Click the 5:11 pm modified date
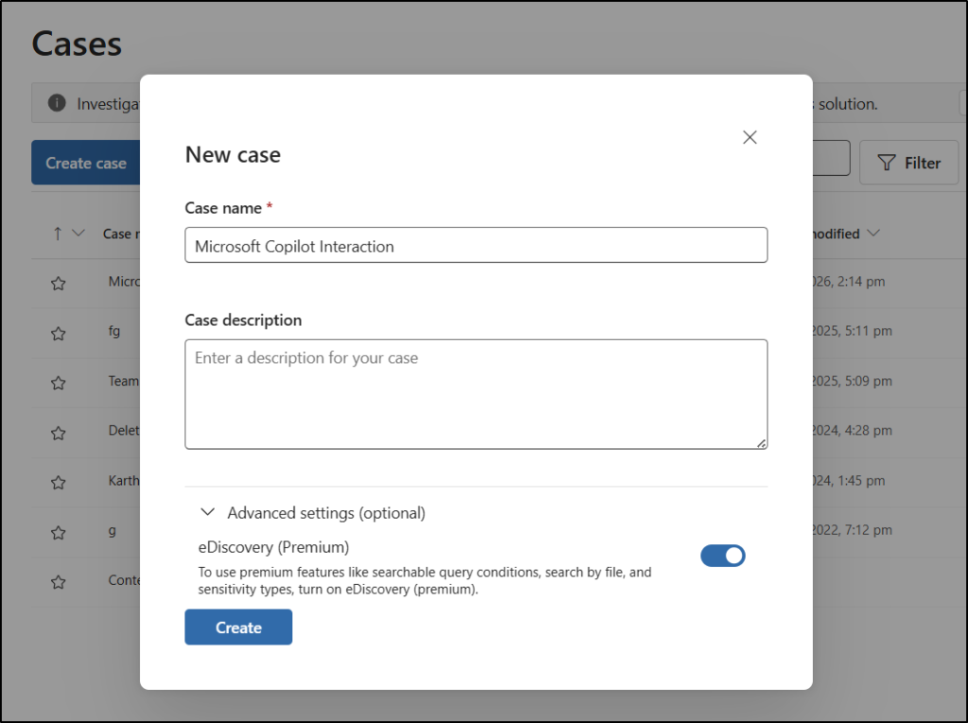This screenshot has height=723, width=968. pyautogui.click(x=852, y=331)
